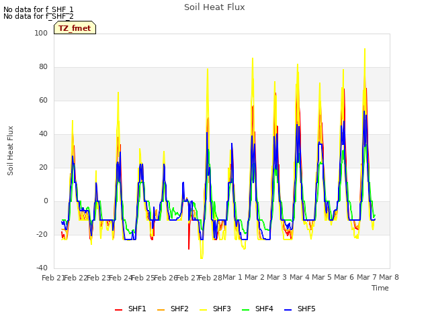The height and width of the screenshot is (322, 430).
Task: Click the SHF1 legend entry
Action: pos(130,309)
